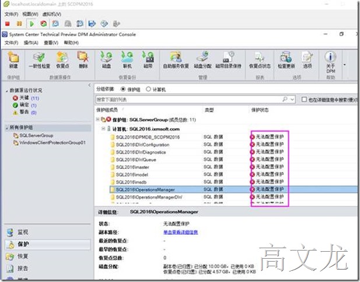Select row SQL2016\master
The image size is (360, 282).
pos(234,167)
